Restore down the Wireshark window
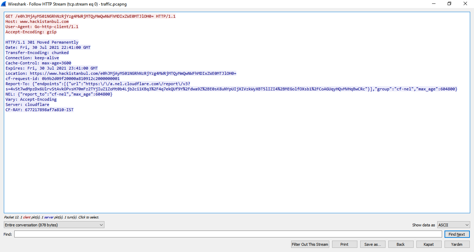Viewport: 474px width, 252px height. pyautogui.click(x=450, y=4)
